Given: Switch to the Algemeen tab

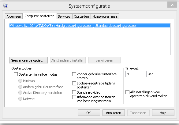Looking at the screenshot, I should (x=14, y=16).
